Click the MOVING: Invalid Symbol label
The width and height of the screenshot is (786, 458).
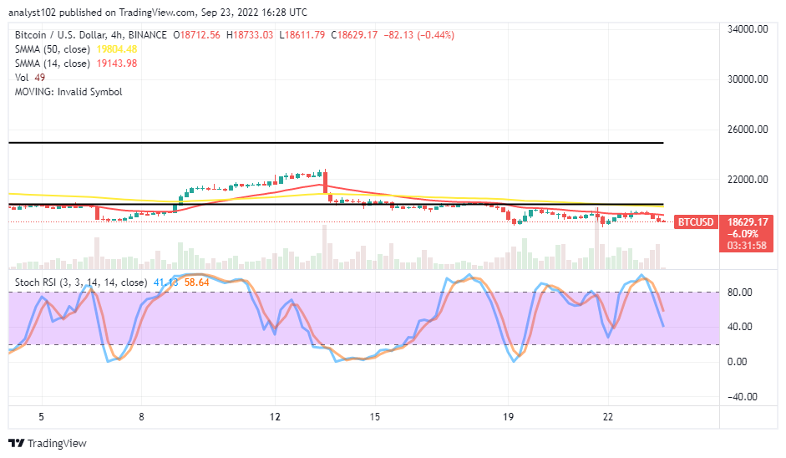pos(68,92)
